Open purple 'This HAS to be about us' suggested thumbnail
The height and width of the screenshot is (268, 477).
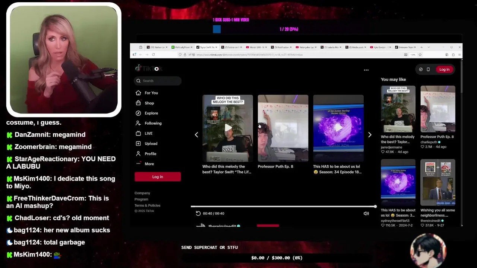pos(398,182)
